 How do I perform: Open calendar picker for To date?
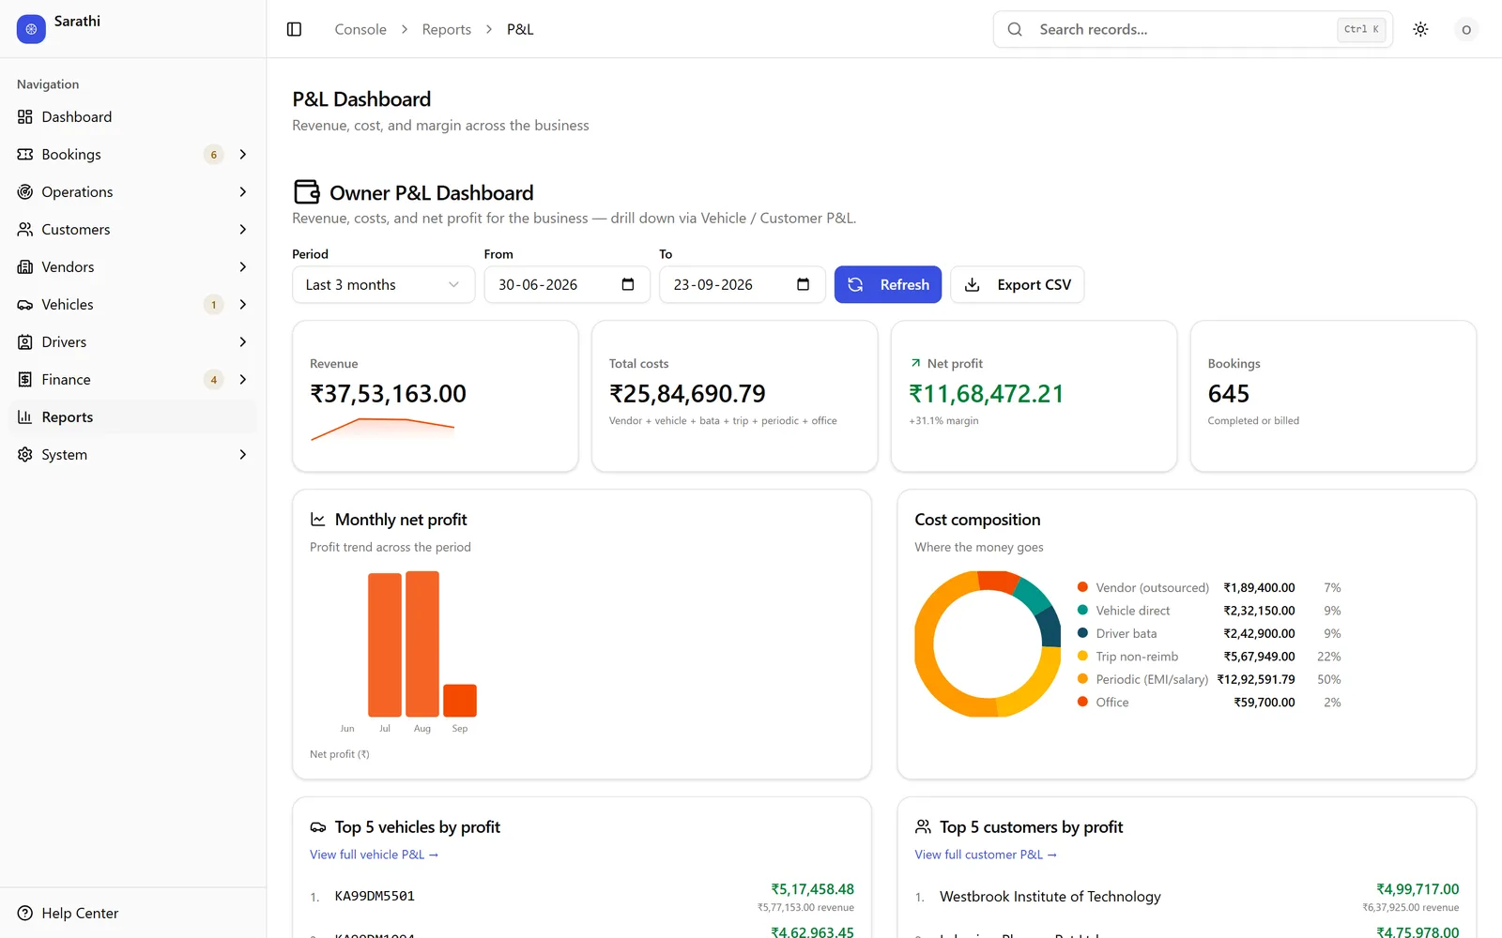804,284
